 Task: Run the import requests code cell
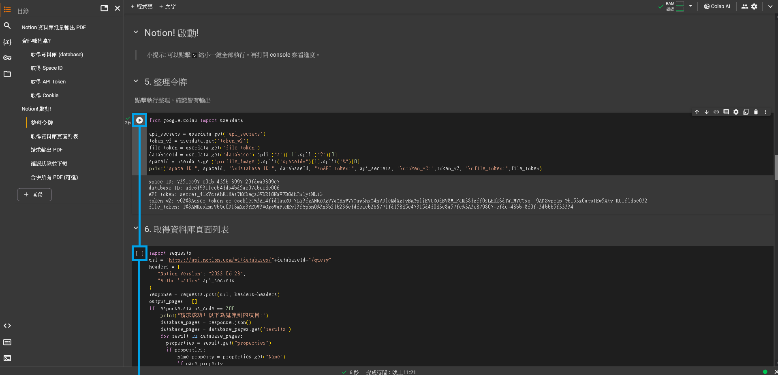139,253
